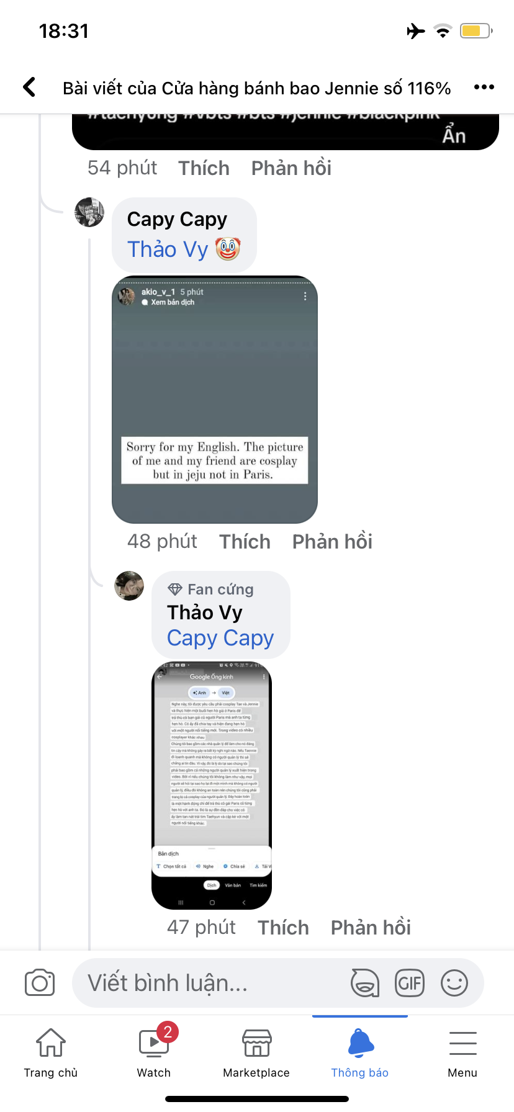Like Thảo Vy's 47 phút comment
This screenshot has width=514, height=1112.
283,928
